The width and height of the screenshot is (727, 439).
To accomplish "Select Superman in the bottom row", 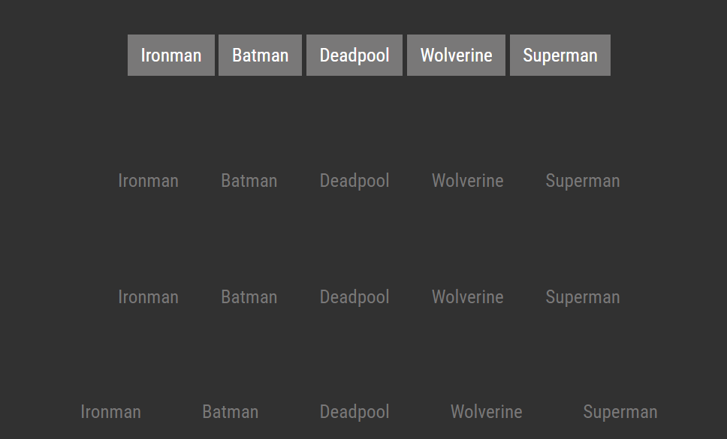I will [x=620, y=411].
